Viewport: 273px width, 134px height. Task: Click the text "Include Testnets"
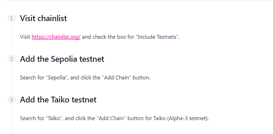point(158,37)
